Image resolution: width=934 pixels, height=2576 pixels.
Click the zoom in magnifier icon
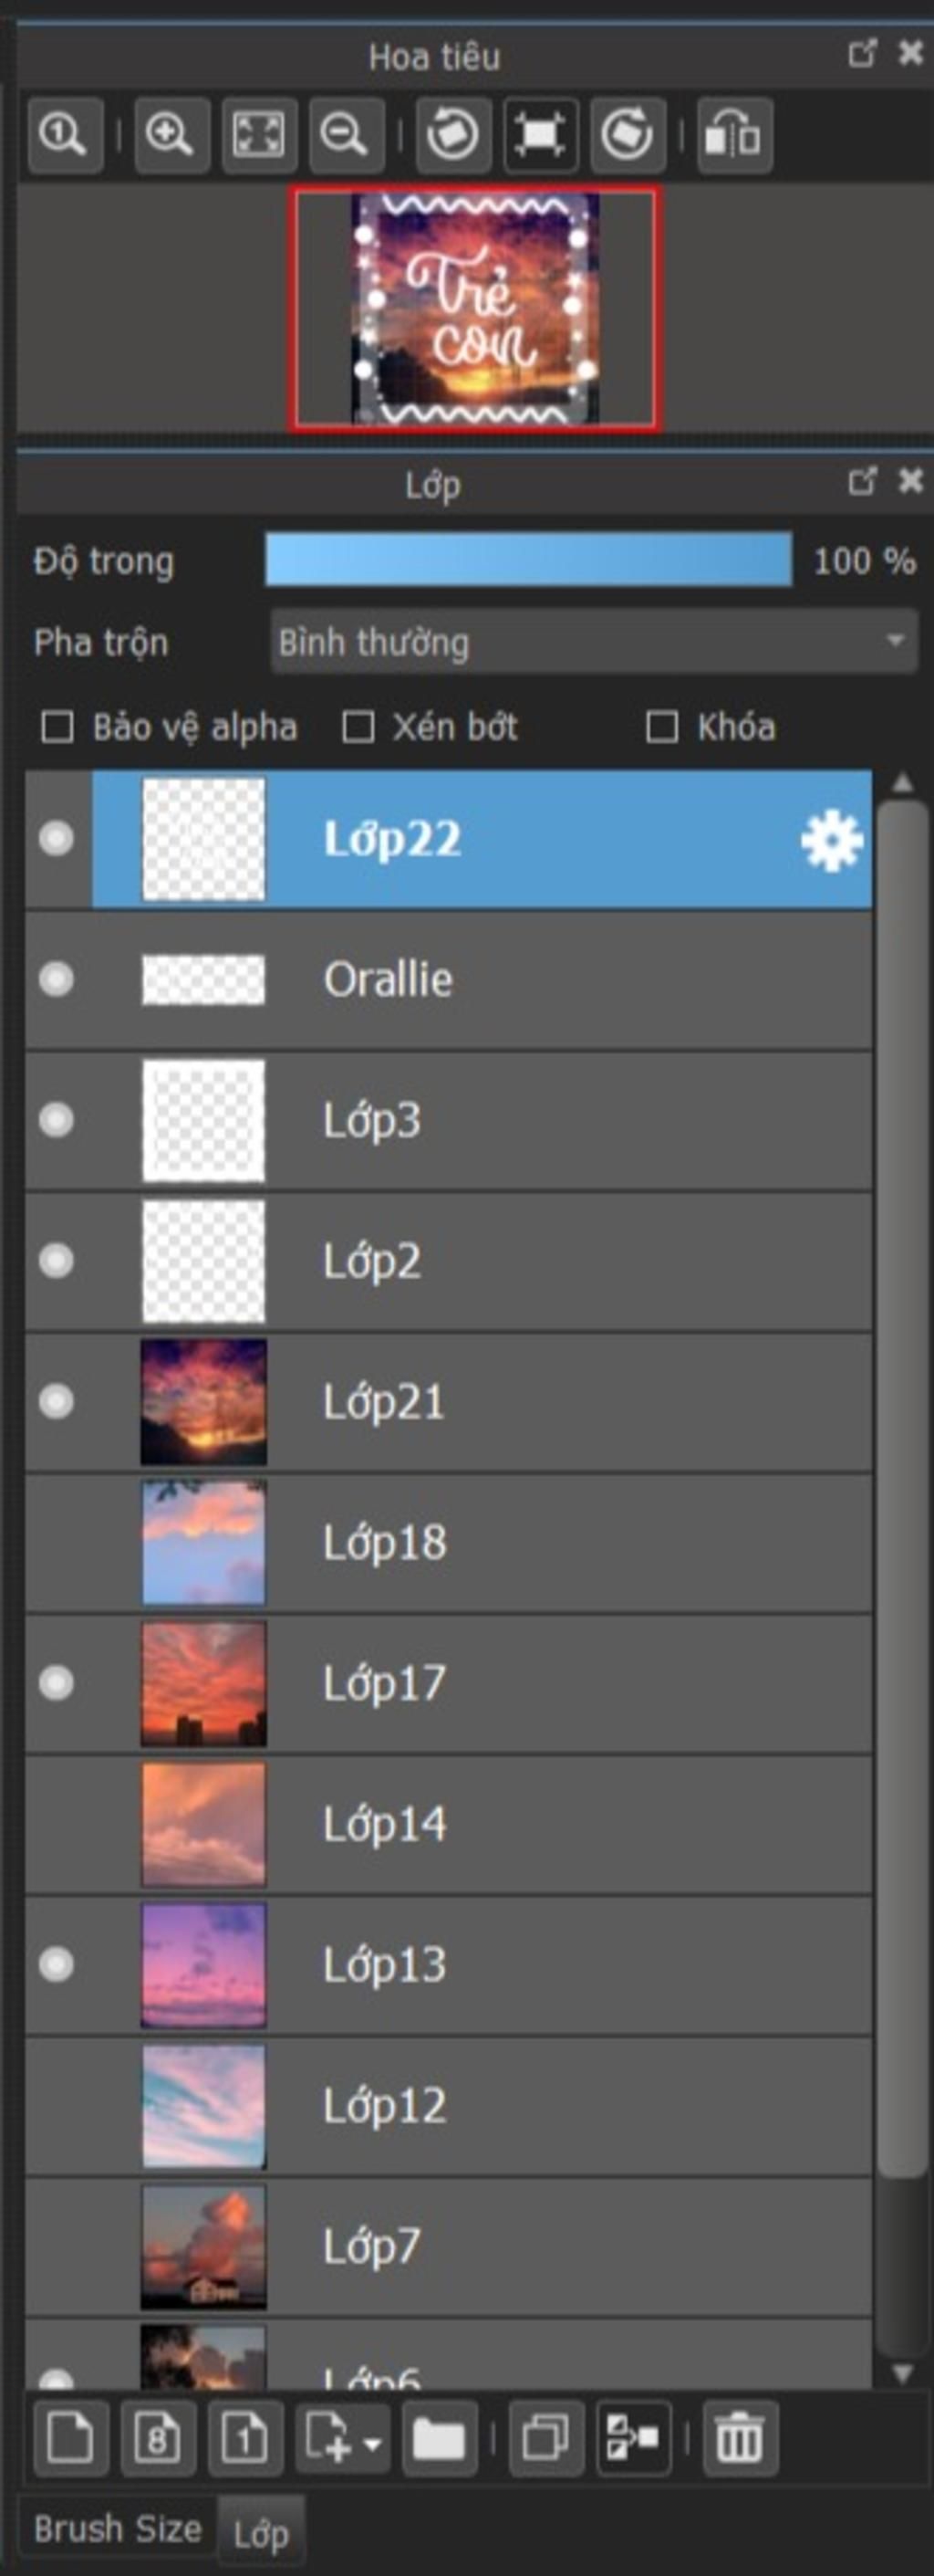tap(171, 135)
